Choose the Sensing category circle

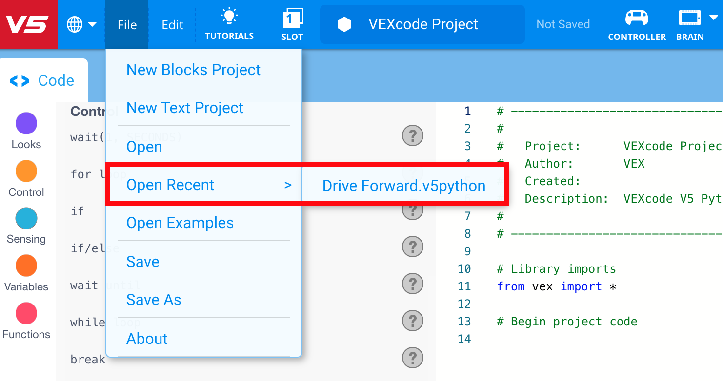point(26,218)
